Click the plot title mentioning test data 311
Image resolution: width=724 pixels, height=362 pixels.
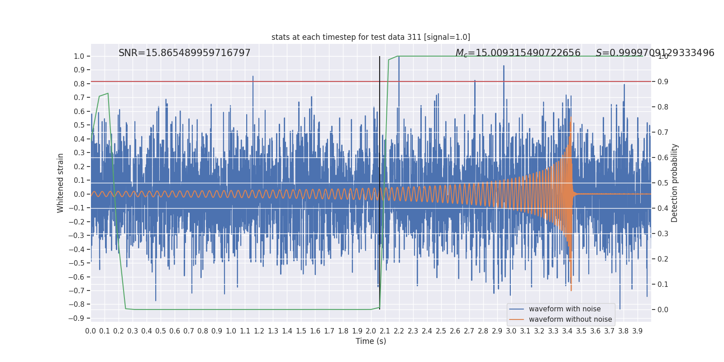371,37
